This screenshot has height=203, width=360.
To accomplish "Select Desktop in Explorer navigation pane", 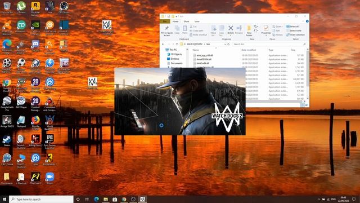I will point(173,59).
